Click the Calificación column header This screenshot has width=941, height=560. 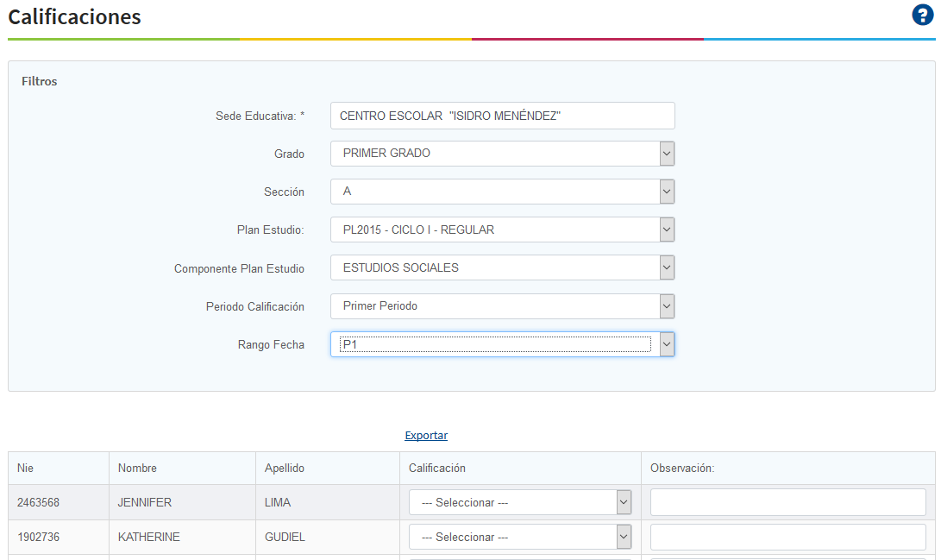pyautogui.click(x=436, y=469)
